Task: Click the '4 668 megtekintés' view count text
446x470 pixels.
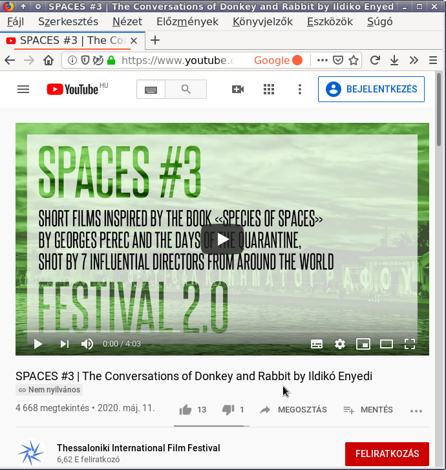Action: pyautogui.click(x=52, y=408)
